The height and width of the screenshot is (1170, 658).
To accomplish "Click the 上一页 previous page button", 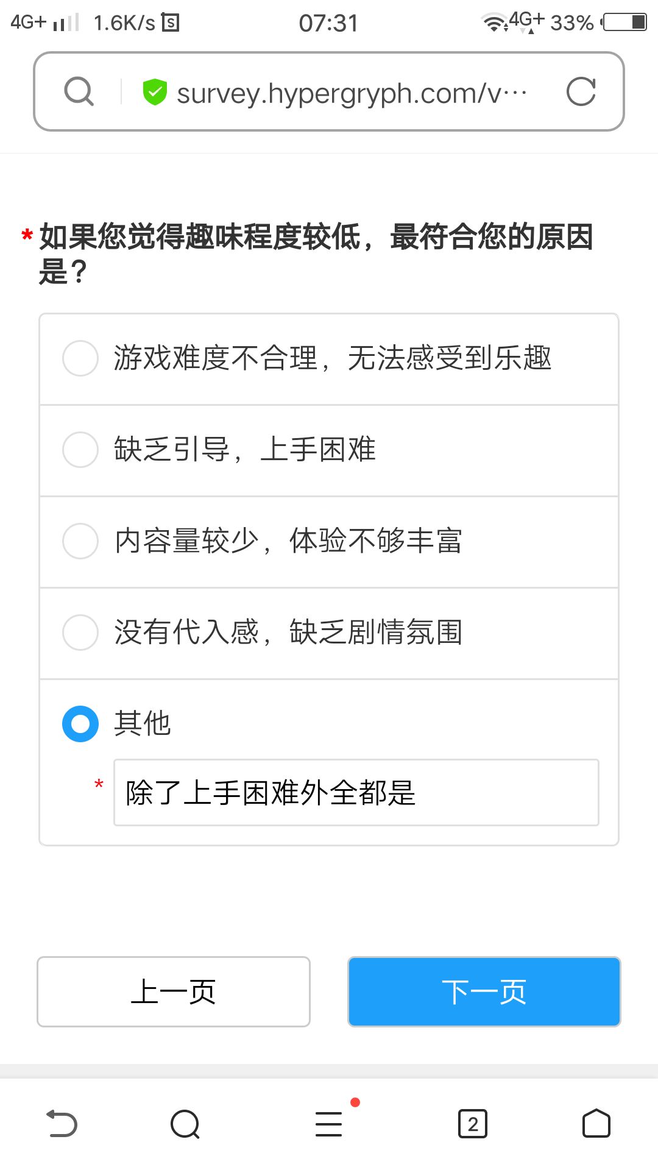I will click(x=174, y=991).
